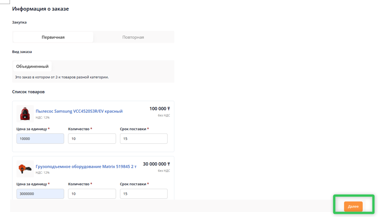Switch to the Повторная purchase tab
This screenshot has height=217, width=383.
[x=133, y=37]
